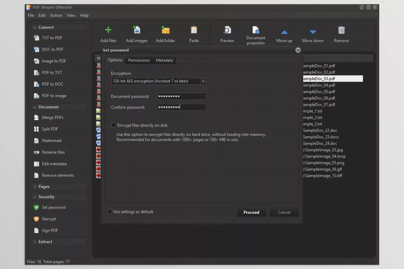Screen dimensions: 404x269
Task: Click Cancel to dismiss the dialog
Action: [284, 212]
